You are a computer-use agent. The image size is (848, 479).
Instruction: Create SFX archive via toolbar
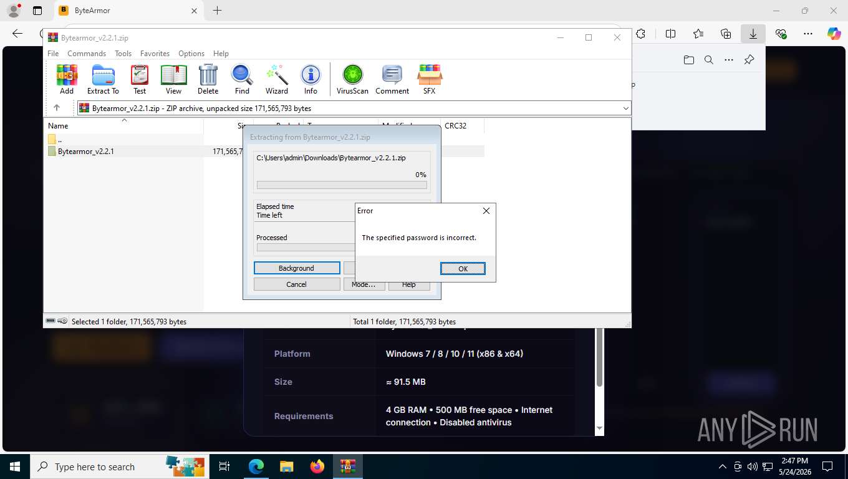430,79
